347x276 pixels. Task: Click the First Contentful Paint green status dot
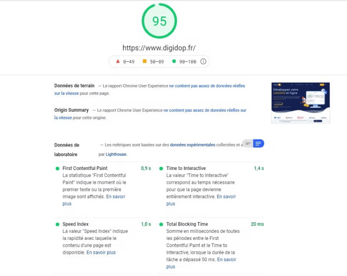coord(58,169)
